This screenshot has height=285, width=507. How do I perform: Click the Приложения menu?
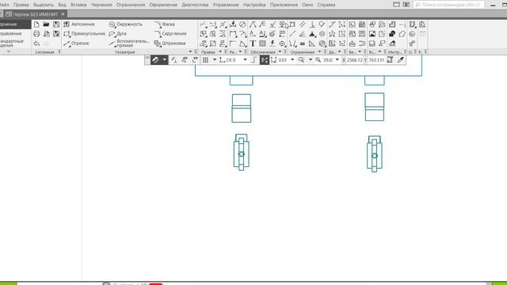point(284,5)
